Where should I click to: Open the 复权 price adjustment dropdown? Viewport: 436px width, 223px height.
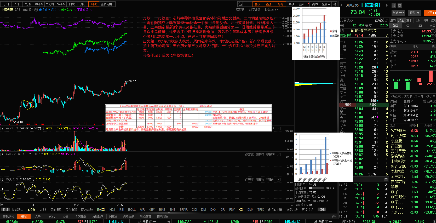coord(258,4)
